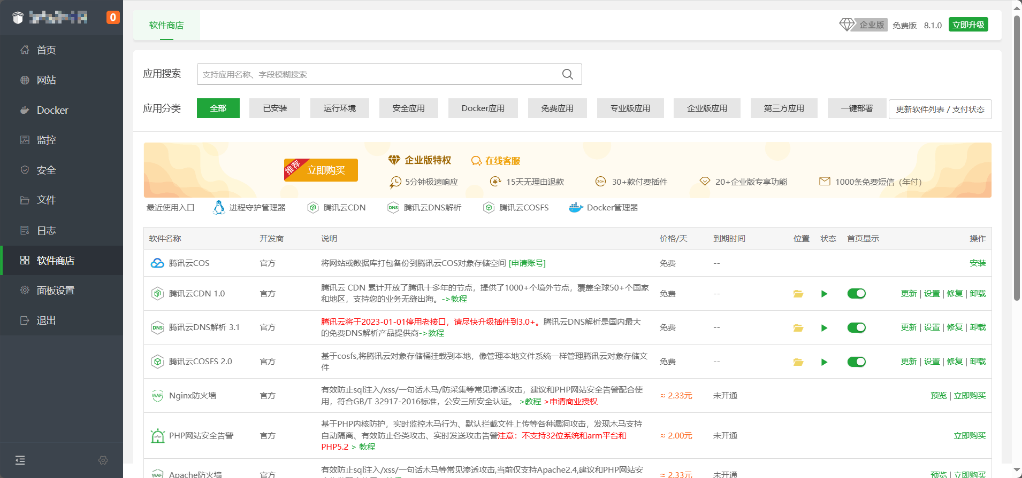Switch off homepage display for 腾讯云COSFS 2.0
This screenshot has height=478, width=1022.
click(x=856, y=362)
